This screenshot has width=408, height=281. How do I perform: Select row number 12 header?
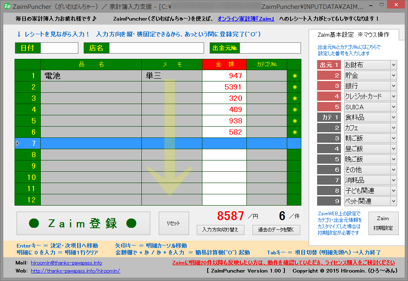tap(28, 200)
